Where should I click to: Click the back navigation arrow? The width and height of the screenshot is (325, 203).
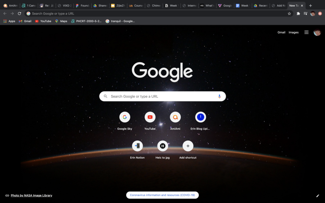pyautogui.click(x=5, y=13)
